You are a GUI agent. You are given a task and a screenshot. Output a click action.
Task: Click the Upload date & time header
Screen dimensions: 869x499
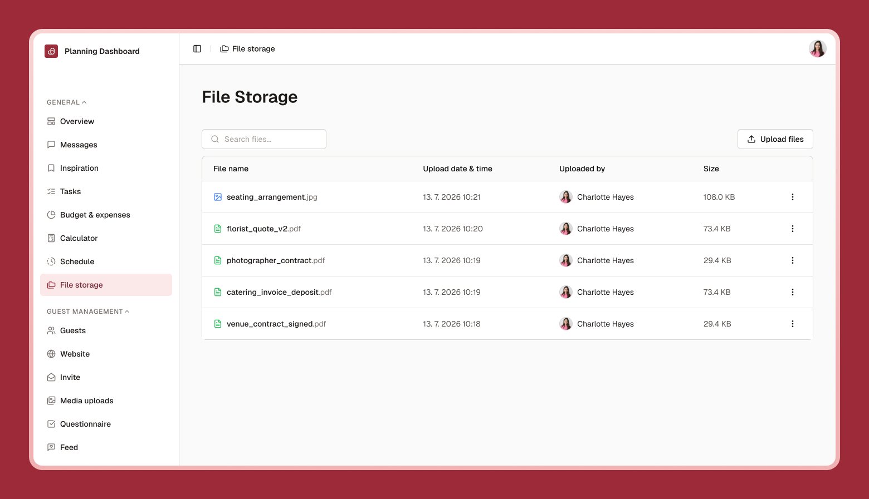pos(457,169)
